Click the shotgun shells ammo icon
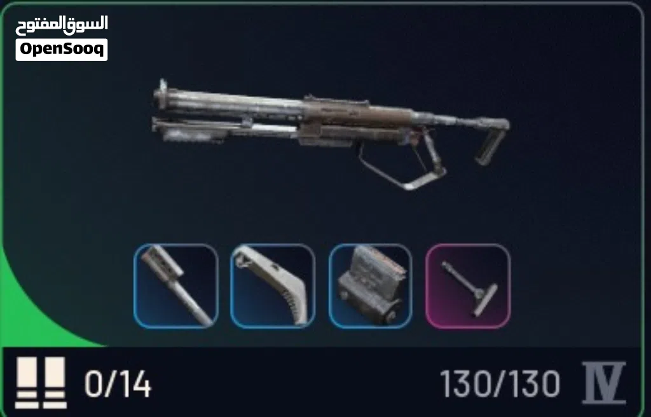 (x=41, y=383)
